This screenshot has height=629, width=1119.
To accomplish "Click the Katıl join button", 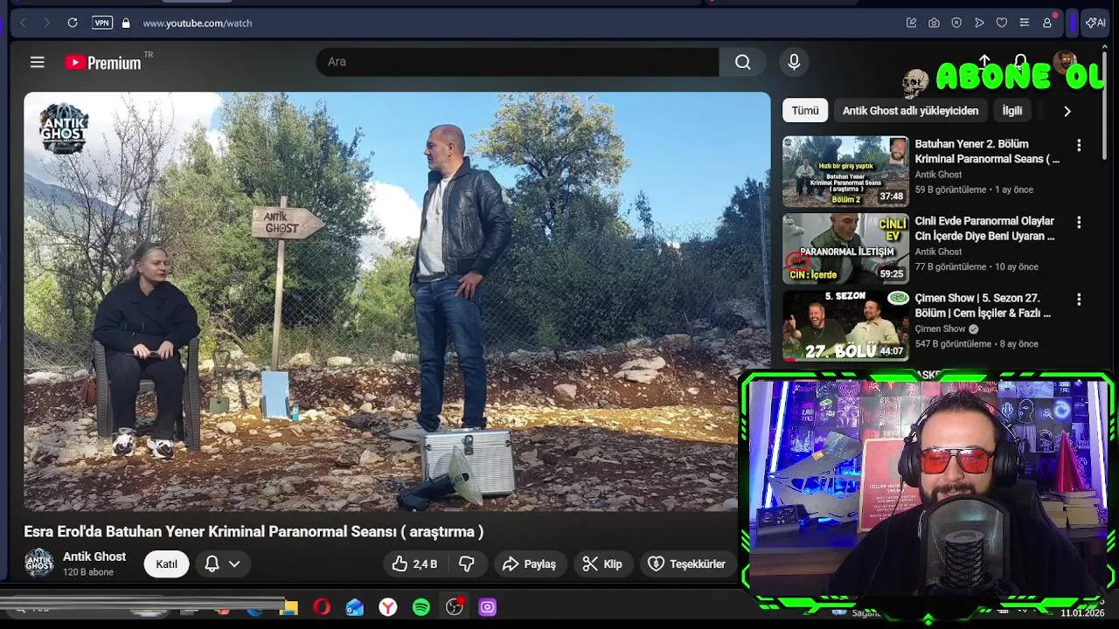I will [x=166, y=564].
